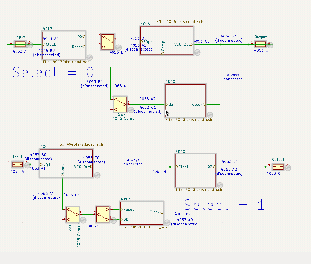
Task: Click the Output jumper in the Select = 0 circuit
Action: pos(261,44)
